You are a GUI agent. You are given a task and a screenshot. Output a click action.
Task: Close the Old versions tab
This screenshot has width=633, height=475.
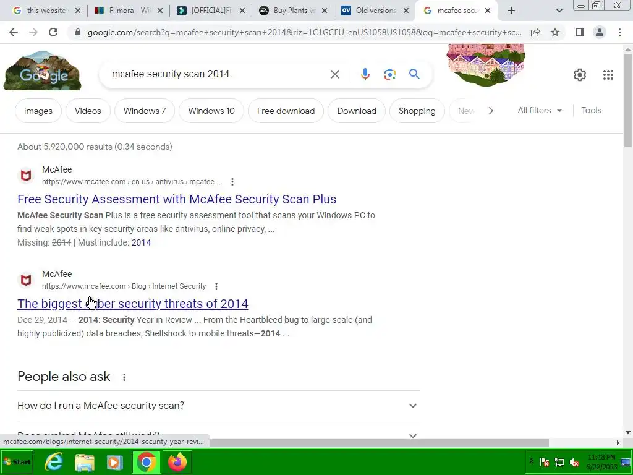[x=406, y=11]
